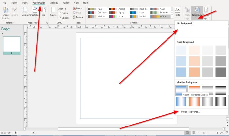Open the Change Template tool

click(x=6, y=13)
